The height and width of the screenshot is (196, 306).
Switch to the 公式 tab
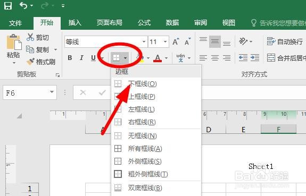144,23
